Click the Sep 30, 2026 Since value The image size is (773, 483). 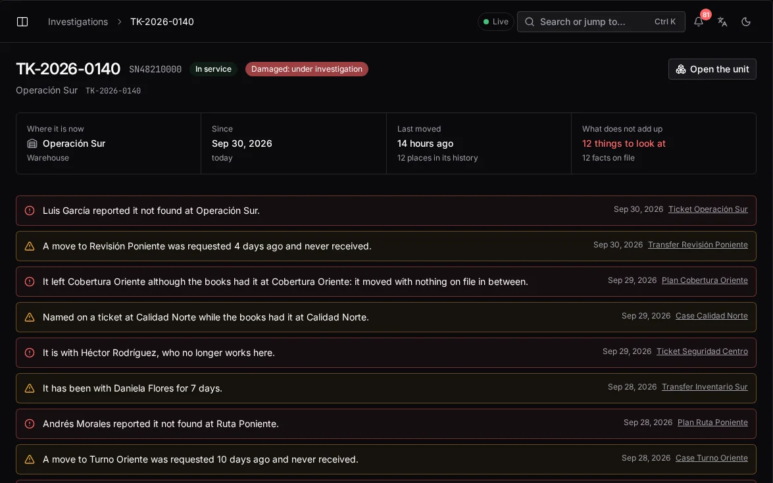pos(242,143)
